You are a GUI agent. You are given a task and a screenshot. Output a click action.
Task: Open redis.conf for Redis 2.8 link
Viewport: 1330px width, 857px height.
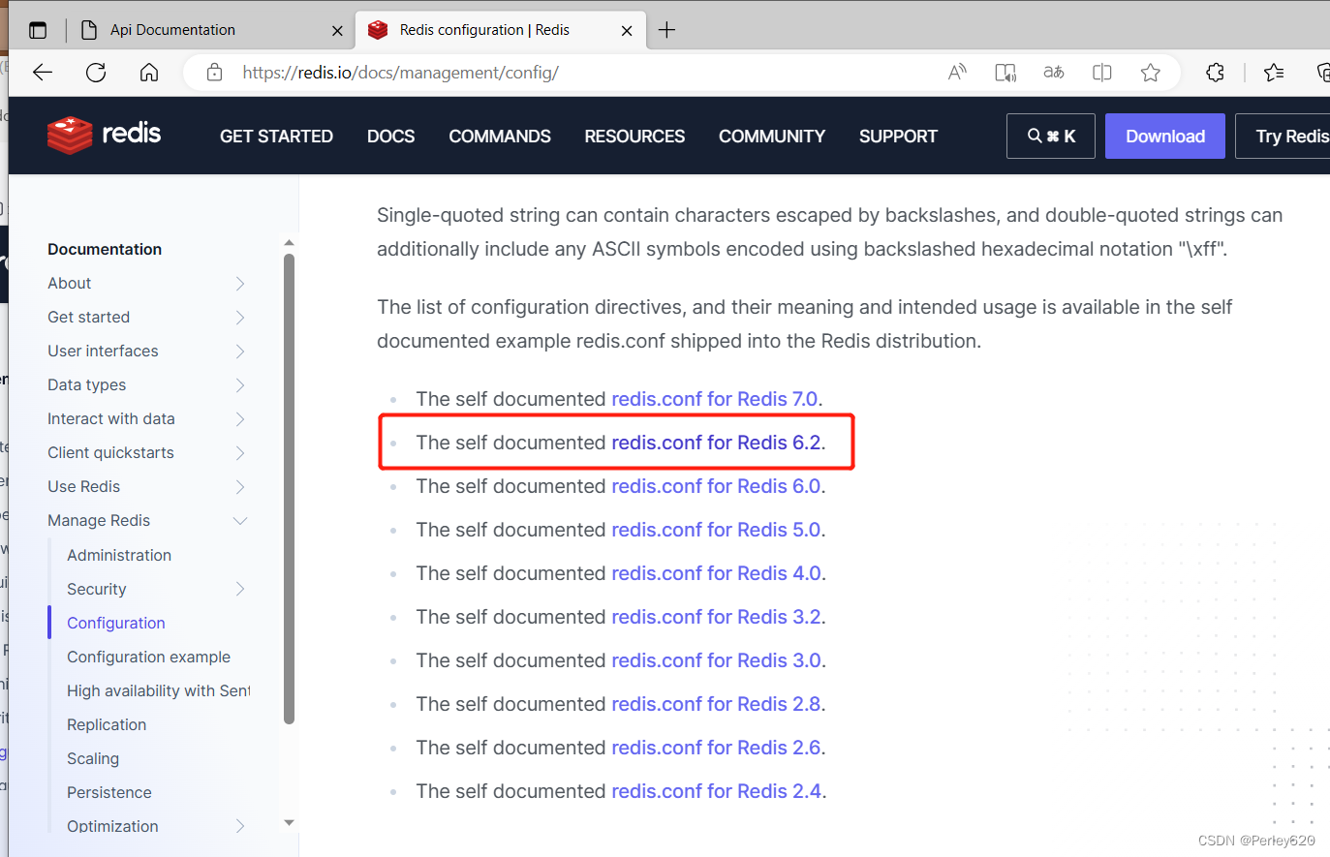[x=717, y=704]
